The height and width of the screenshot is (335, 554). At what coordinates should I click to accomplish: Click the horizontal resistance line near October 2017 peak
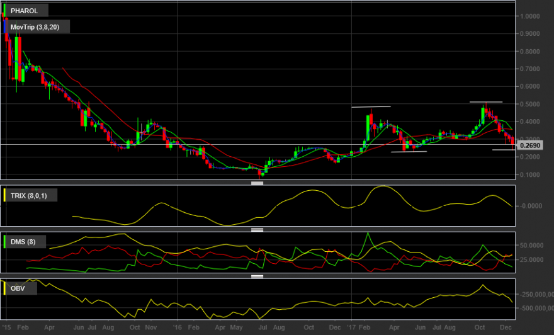click(486, 102)
